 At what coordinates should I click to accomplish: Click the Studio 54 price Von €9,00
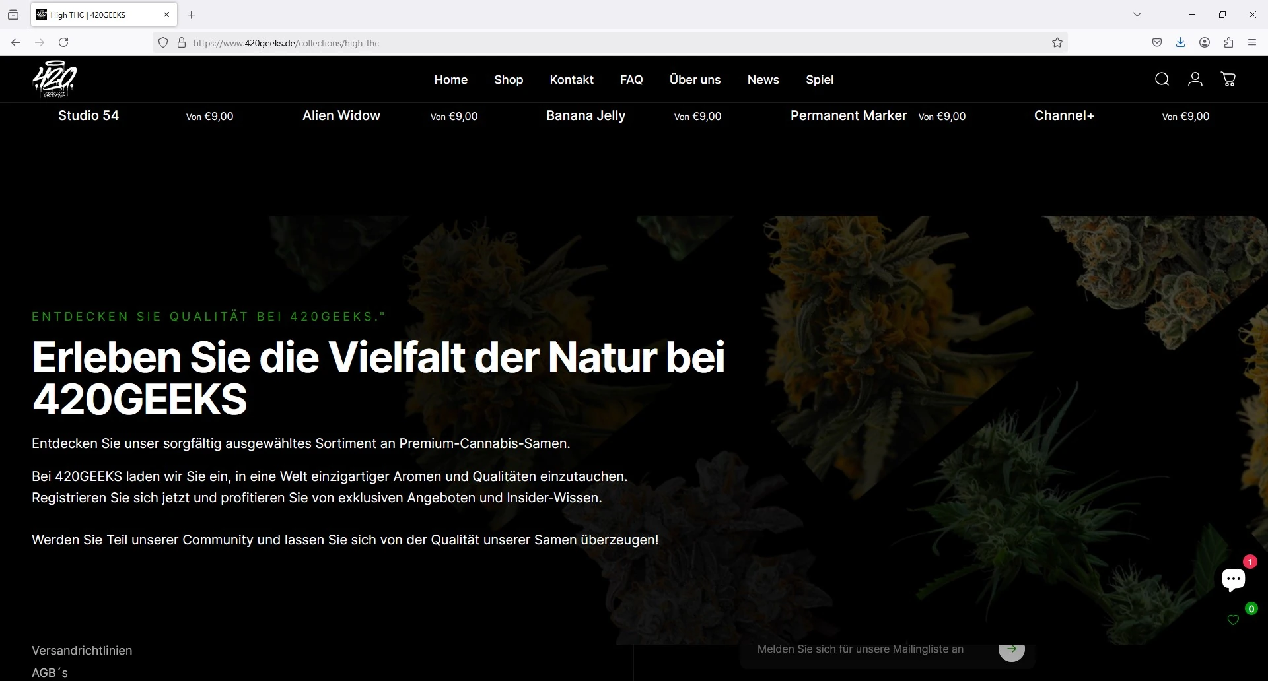point(210,116)
